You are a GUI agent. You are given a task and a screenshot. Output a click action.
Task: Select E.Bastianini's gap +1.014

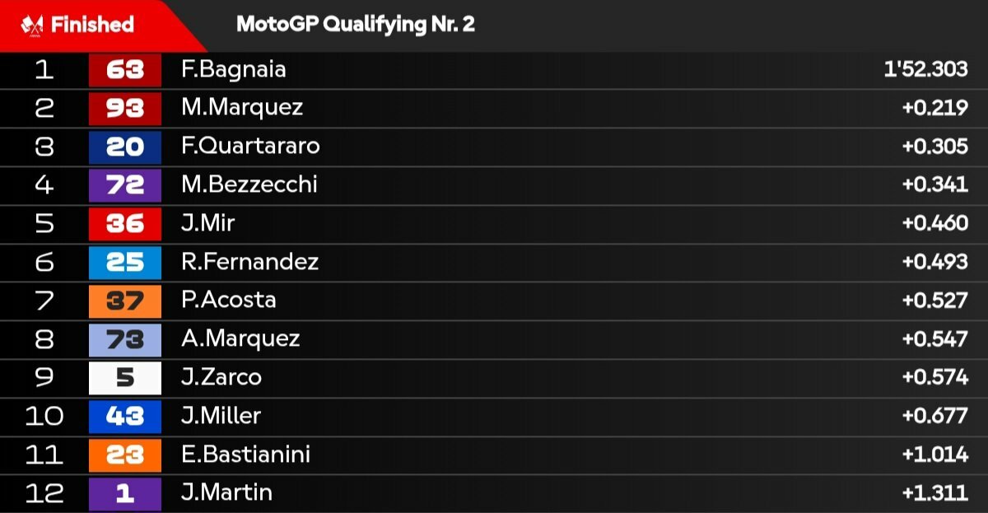click(x=935, y=455)
